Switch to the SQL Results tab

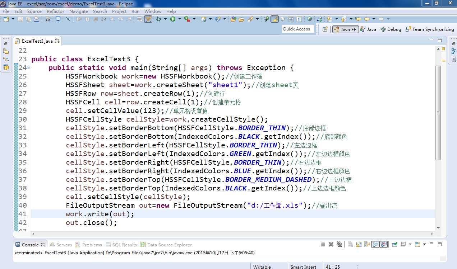pyautogui.click(x=121, y=245)
